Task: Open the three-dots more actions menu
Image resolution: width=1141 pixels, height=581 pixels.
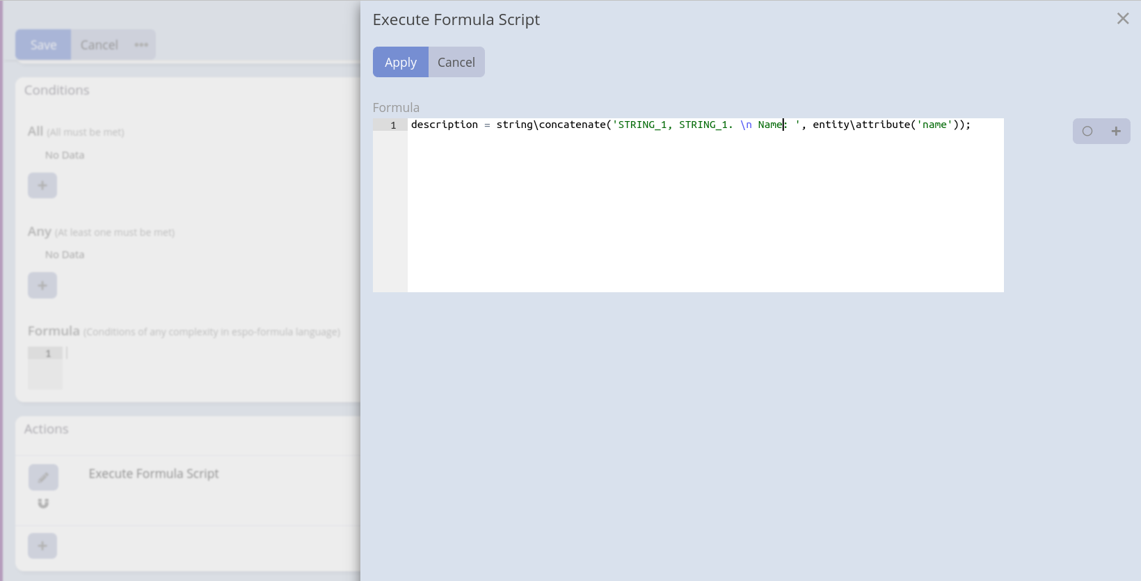Action: 141,45
